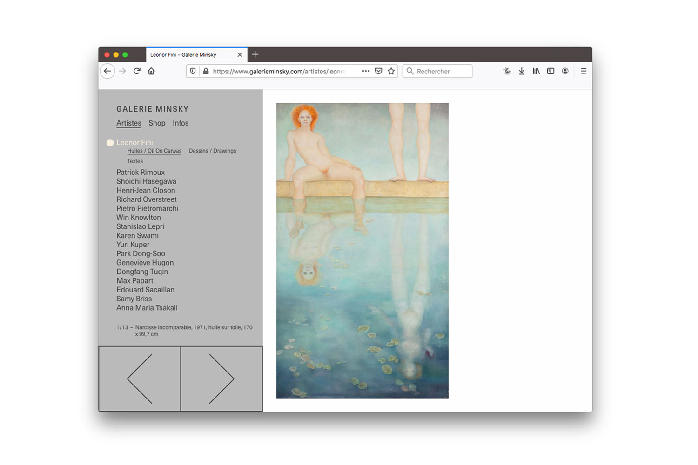
Task: Go to next artwork with right arrow
Action: tap(221, 379)
